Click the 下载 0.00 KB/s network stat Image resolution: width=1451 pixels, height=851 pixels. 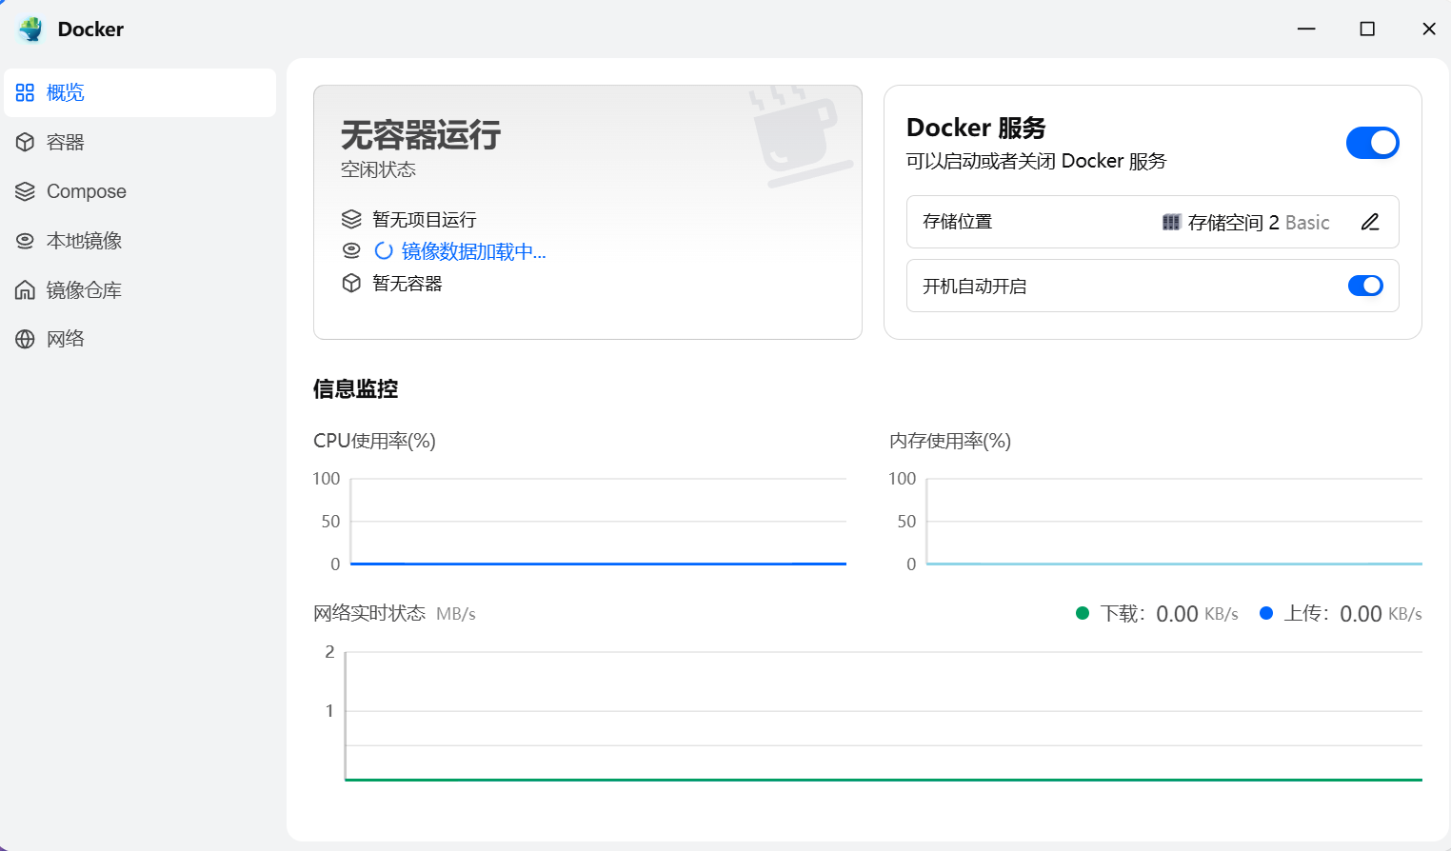pos(1158,613)
